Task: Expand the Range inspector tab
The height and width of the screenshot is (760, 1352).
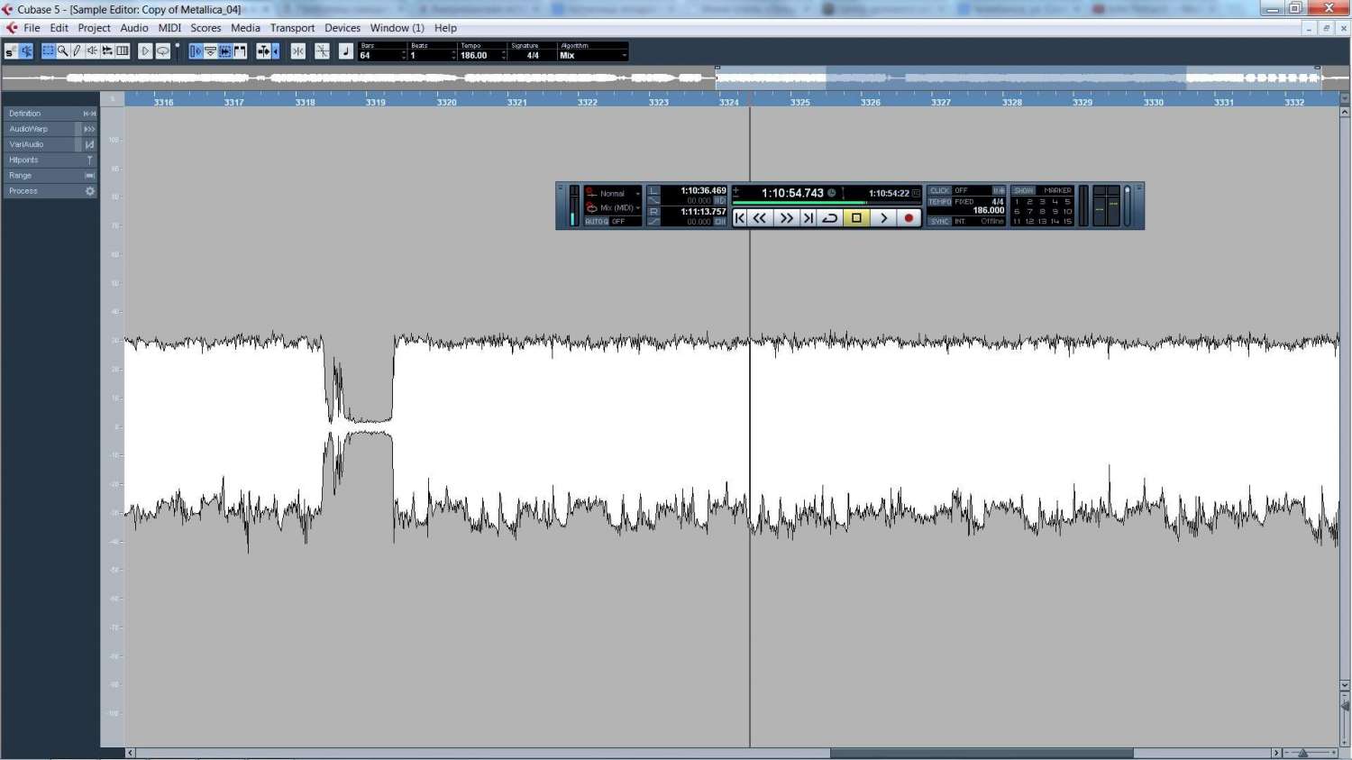Action: pos(50,176)
